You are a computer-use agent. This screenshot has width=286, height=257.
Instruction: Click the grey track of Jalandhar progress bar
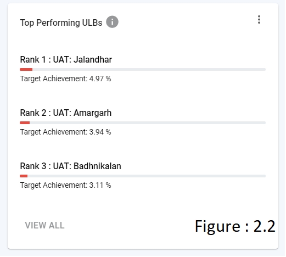[149, 69]
